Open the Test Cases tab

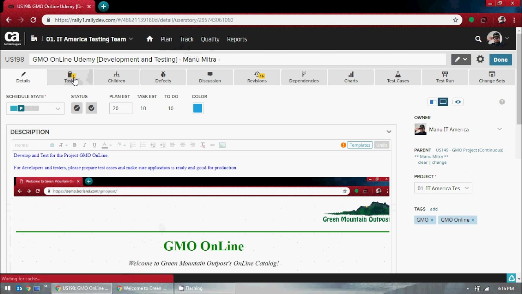(398, 77)
